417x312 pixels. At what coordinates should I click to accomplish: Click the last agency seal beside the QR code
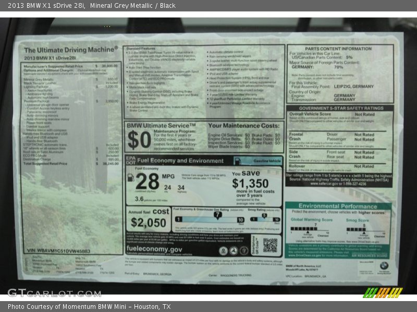[244, 250]
